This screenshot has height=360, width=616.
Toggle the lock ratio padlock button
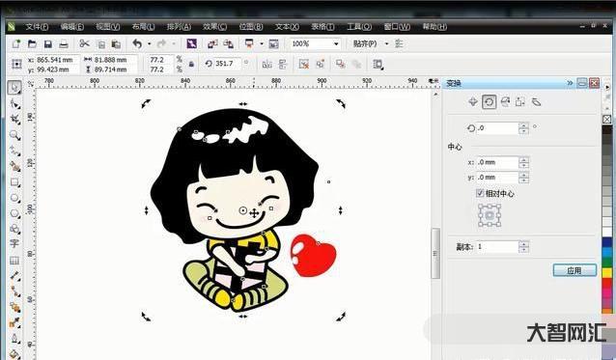click(191, 64)
